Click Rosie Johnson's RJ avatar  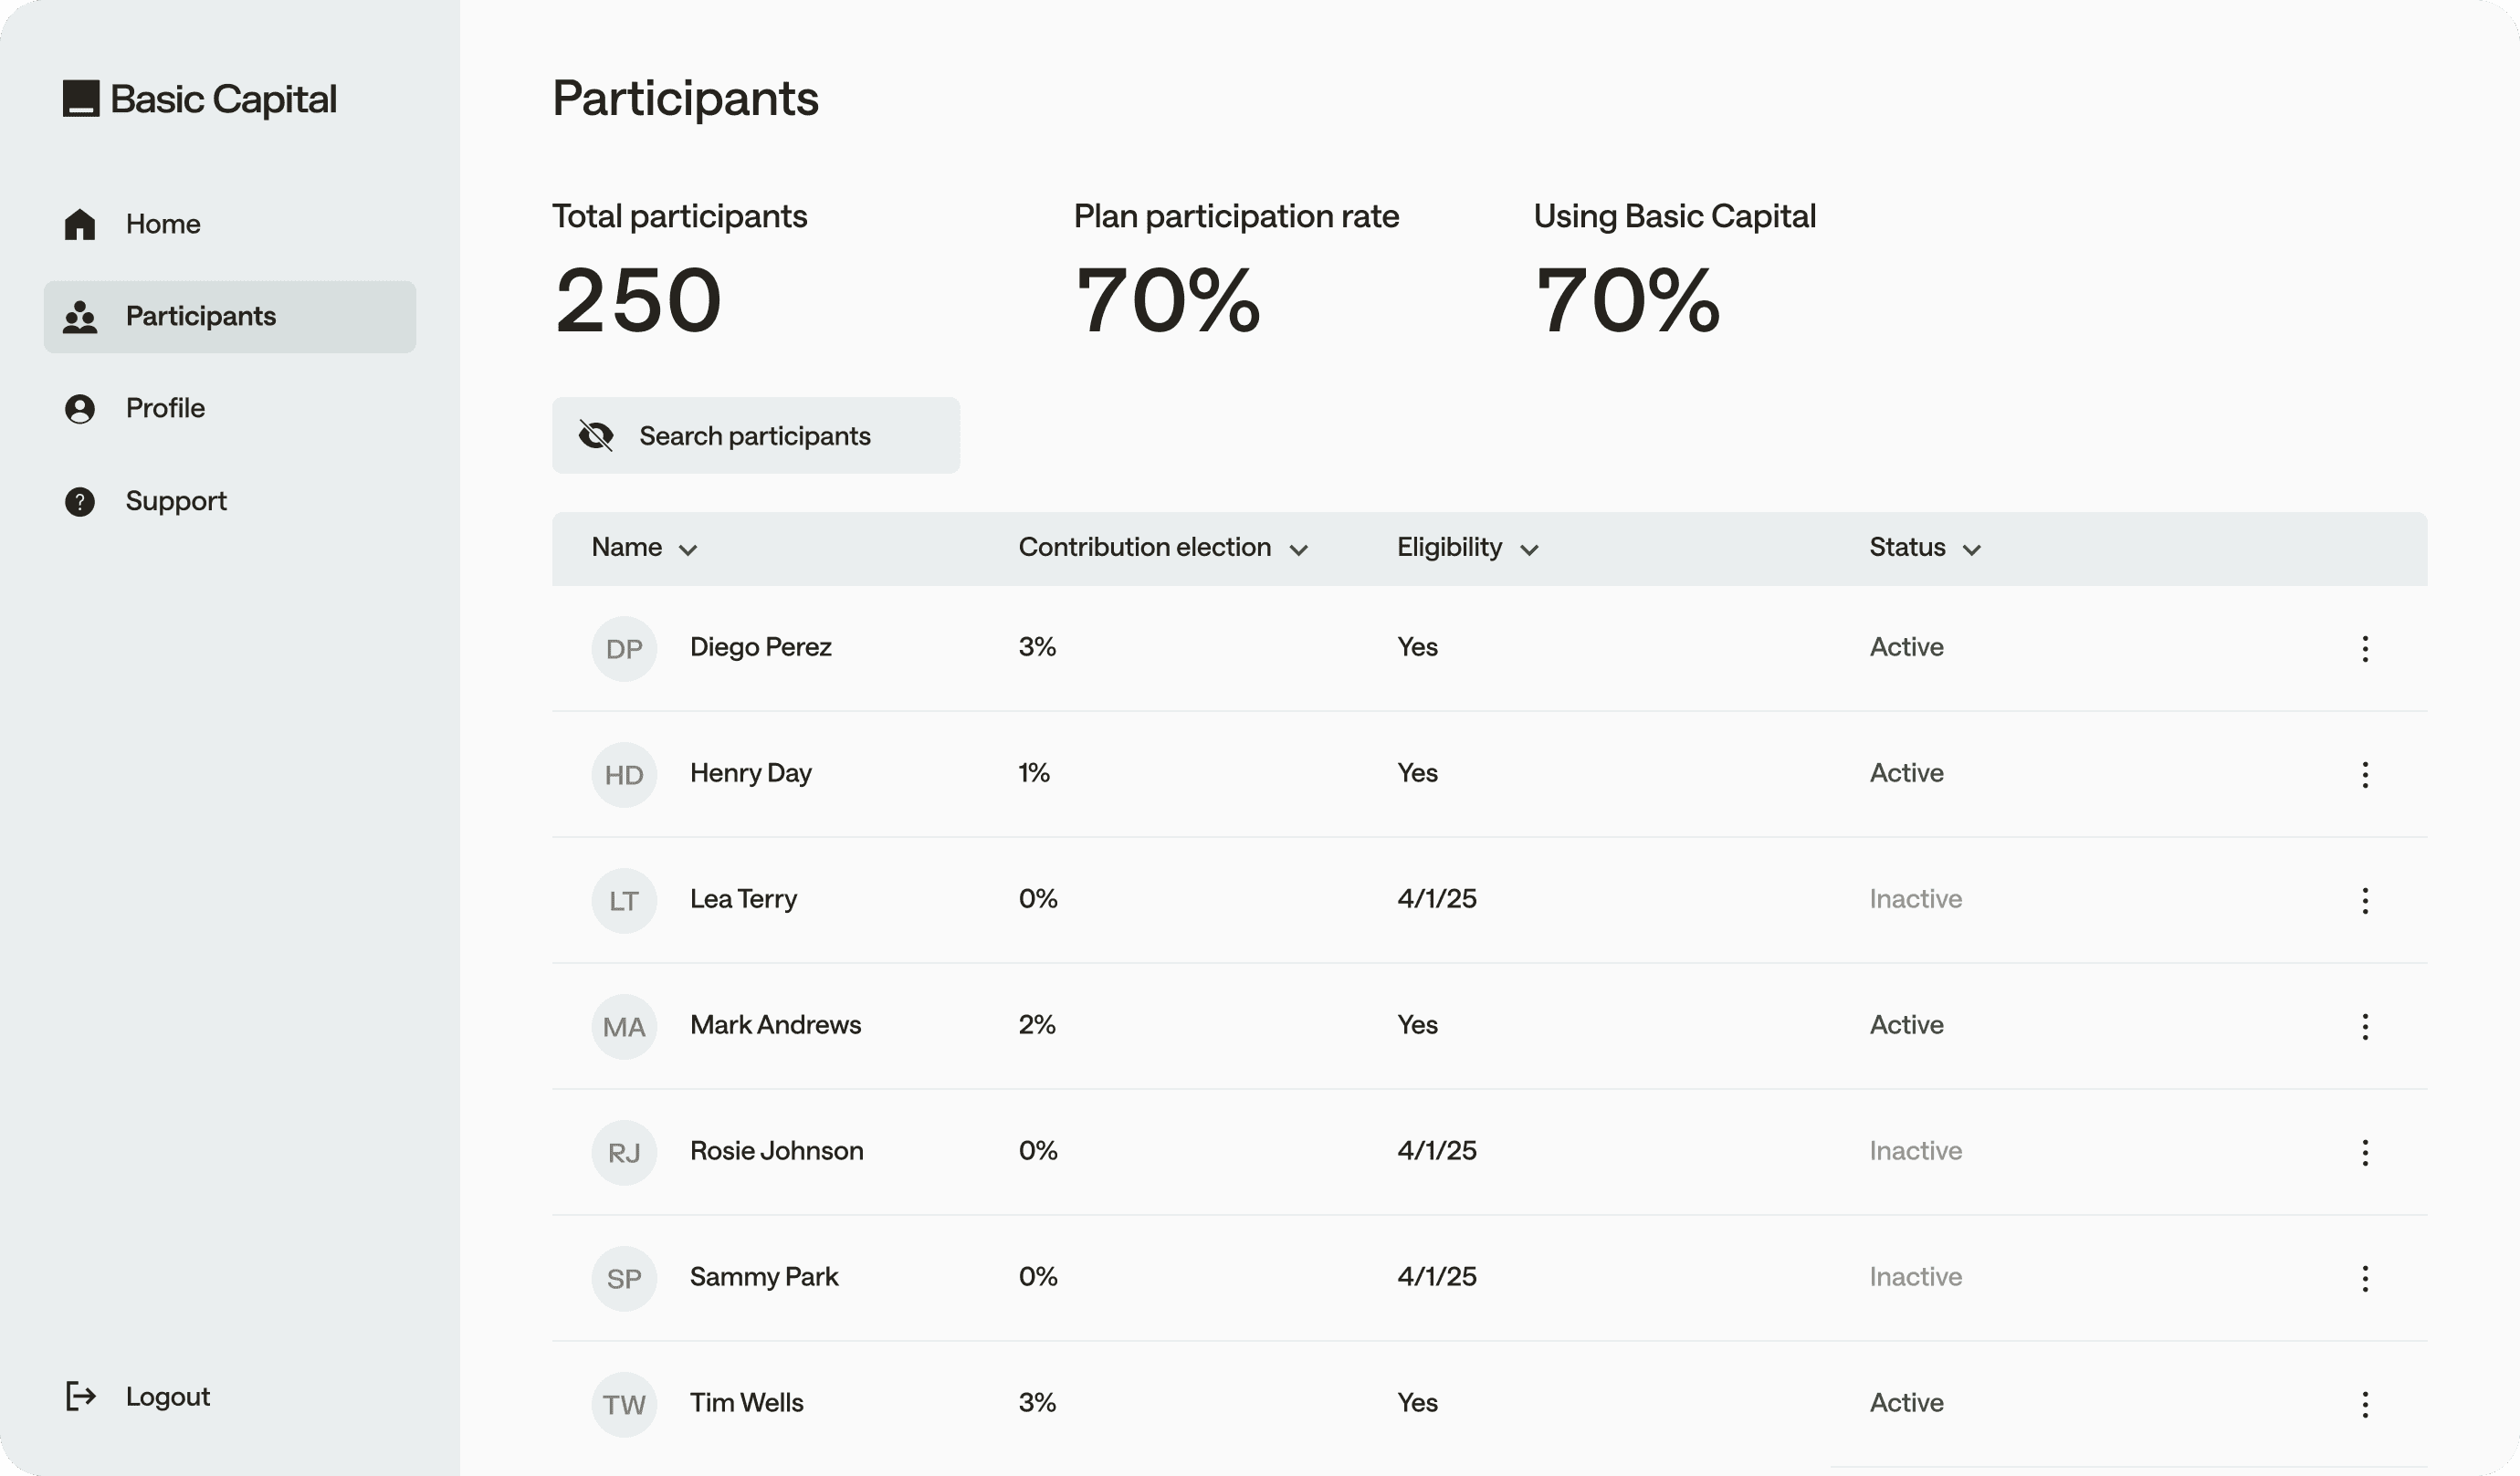click(624, 1153)
